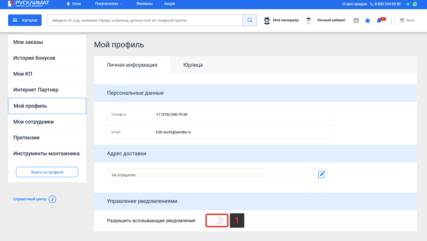Viewport: 427px width, 241px height.
Task: Click the email field
Action: coord(220,132)
